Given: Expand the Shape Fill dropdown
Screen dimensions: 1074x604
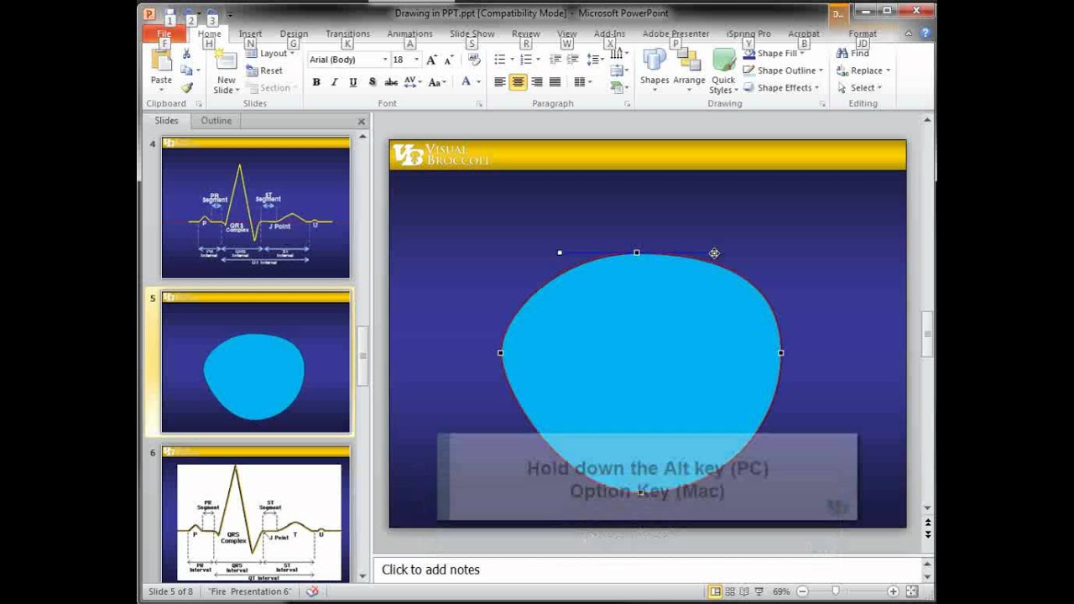Looking at the screenshot, I should coord(803,54).
